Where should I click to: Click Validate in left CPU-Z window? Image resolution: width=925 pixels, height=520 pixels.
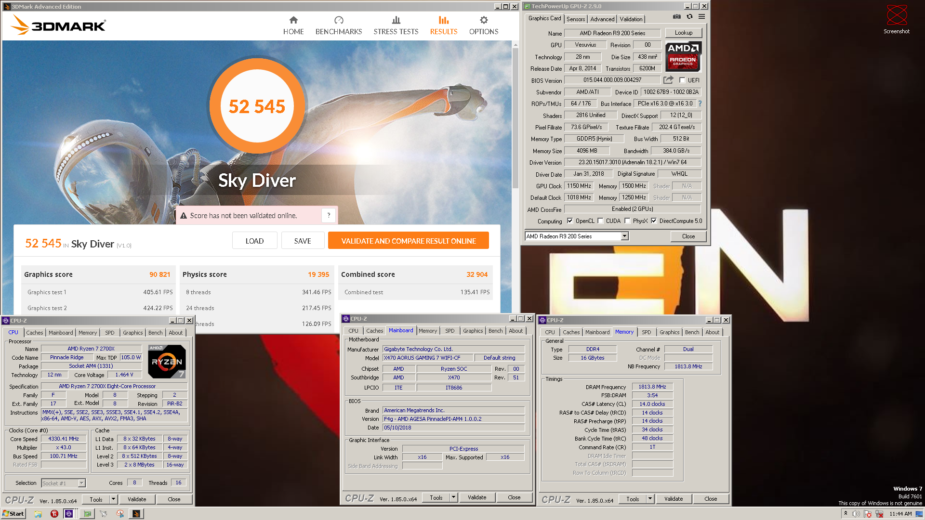coord(137,499)
